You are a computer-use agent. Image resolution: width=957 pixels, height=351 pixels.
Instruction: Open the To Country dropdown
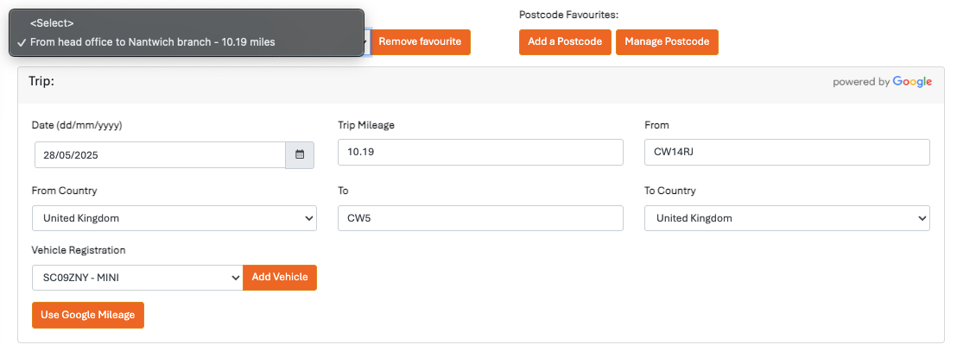(786, 218)
